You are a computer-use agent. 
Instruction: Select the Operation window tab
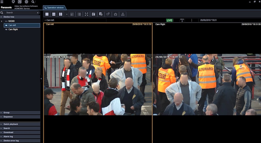point(55,8)
